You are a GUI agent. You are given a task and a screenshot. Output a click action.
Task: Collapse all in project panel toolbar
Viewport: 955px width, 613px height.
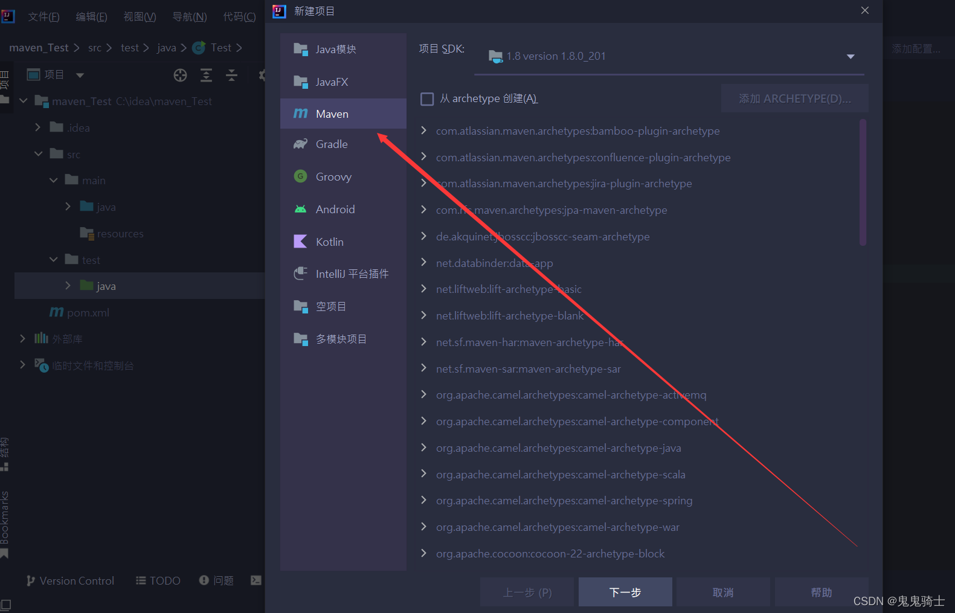(x=231, y=75)
